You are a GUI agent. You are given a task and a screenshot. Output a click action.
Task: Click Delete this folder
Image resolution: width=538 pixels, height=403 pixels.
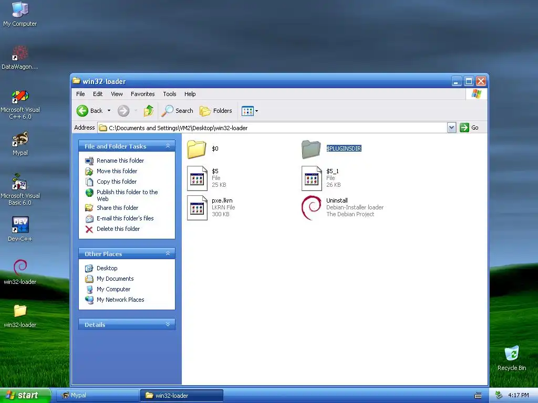click(x=118, y=229)
